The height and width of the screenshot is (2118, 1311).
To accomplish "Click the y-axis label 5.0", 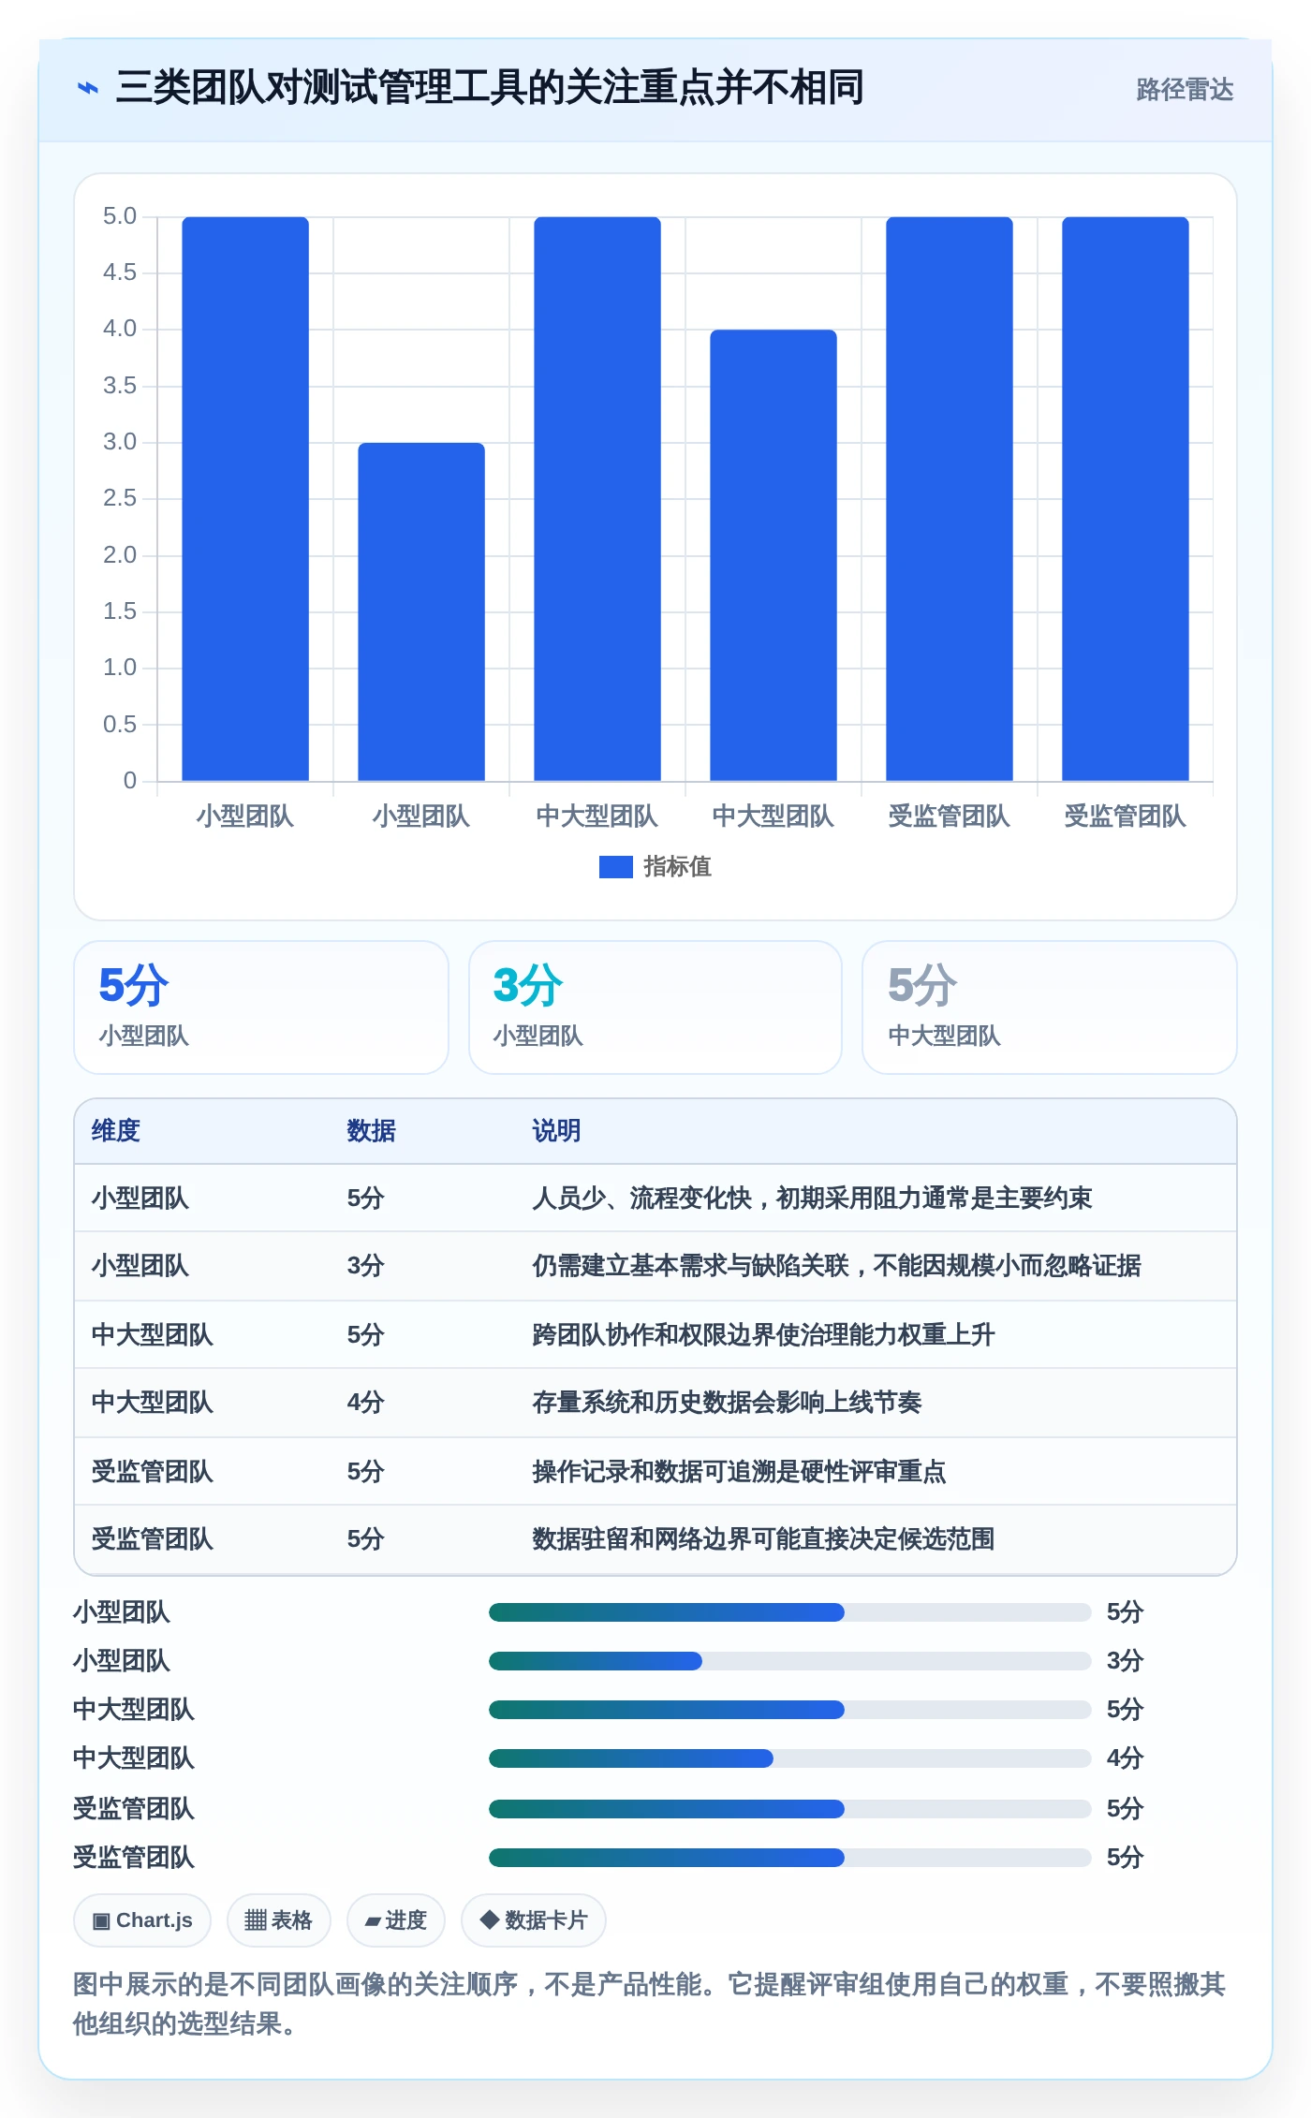I will click(x=120, y=216).
